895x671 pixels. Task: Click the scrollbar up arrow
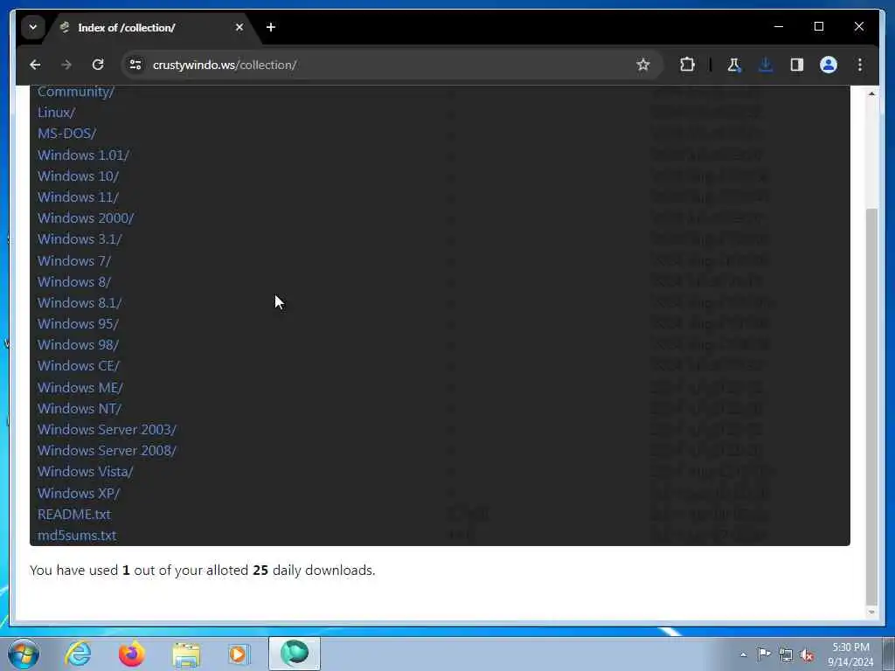(871, 93)
